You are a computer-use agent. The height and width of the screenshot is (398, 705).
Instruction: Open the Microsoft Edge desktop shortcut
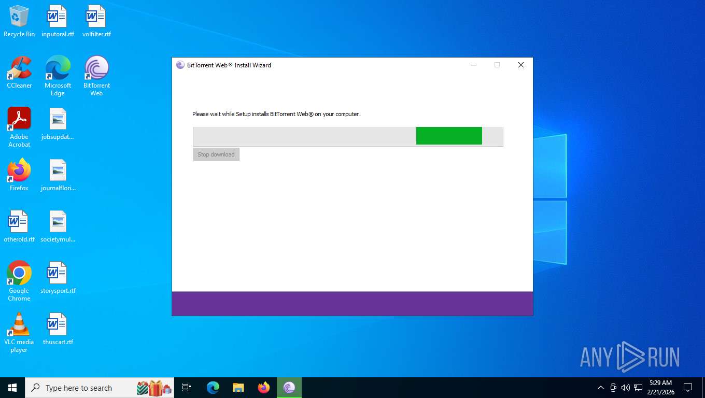pyautogui.click(x=58, y=76)
